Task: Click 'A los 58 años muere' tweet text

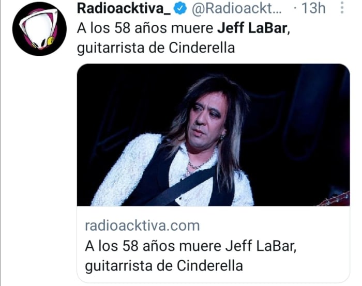Action: pyautogui.click(x=145, y=28)
